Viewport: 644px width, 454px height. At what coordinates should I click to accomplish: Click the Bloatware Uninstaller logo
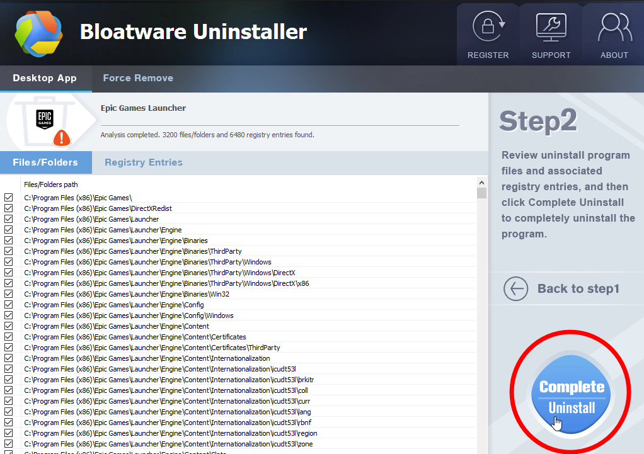38,33
